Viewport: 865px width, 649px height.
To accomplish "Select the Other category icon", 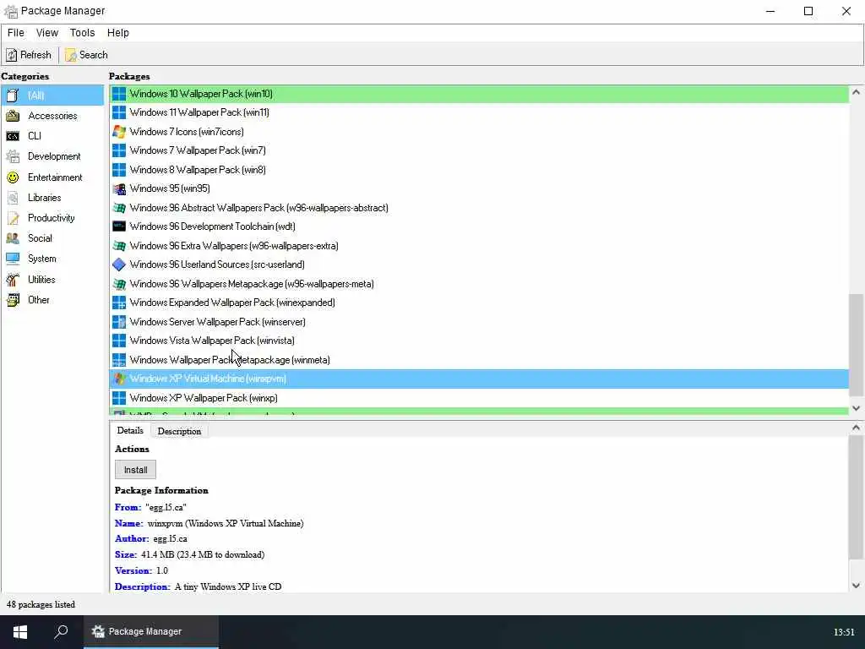I will (x=12, y=300).
